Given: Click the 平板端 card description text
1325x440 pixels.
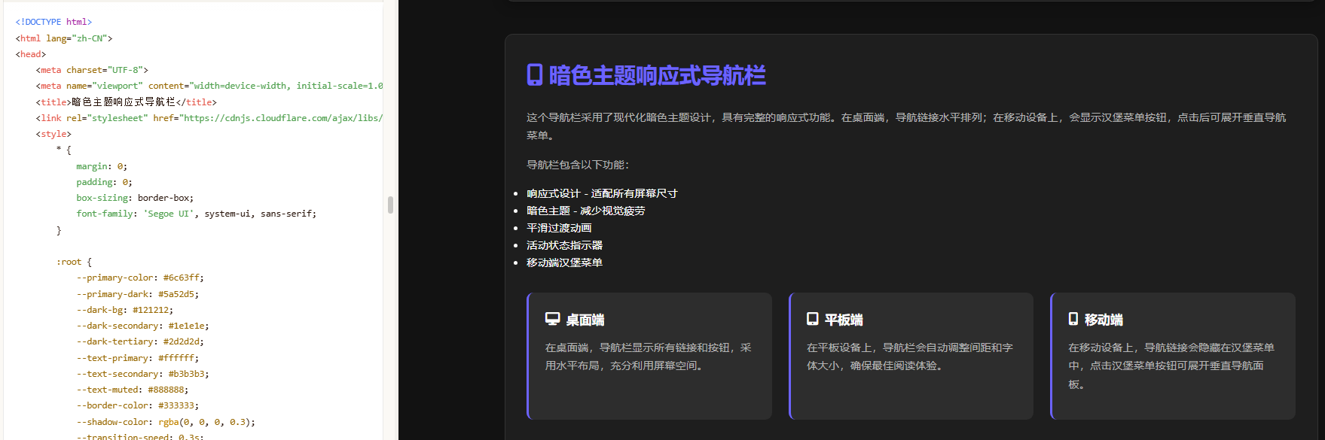Looking at the screenshot, I should pyautogui.click(x=910, y=357).
